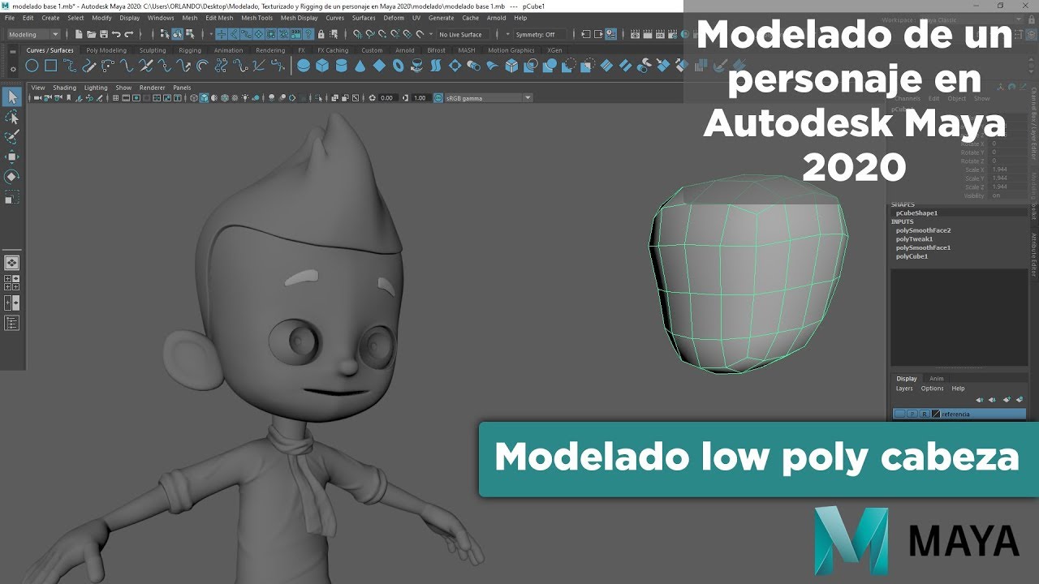Click the Create new layer icon
The image size is (1039, 584).
[1007, 400]
